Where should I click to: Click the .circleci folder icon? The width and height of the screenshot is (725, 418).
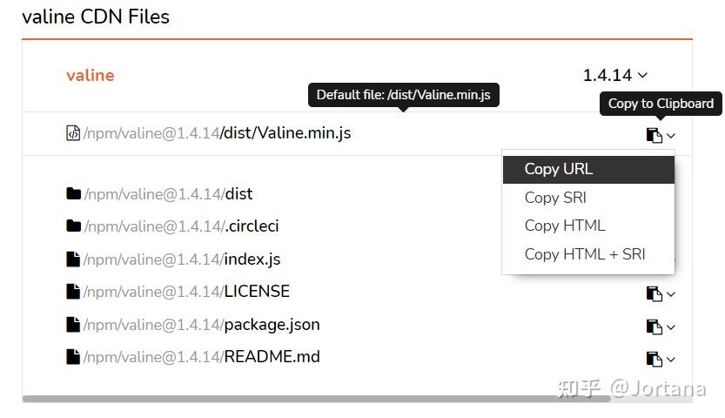(x=73, y=226)
